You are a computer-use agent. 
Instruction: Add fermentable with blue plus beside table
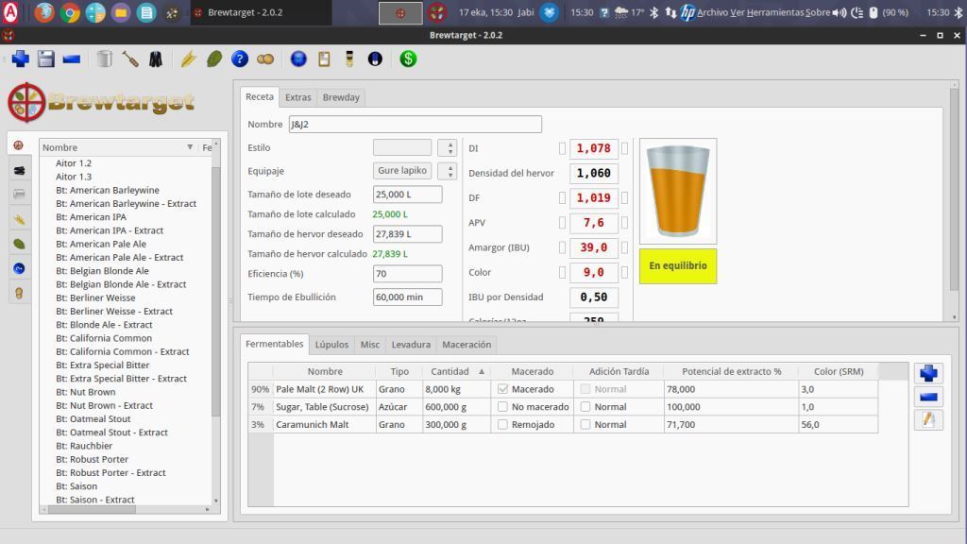[x=928, y=373]
